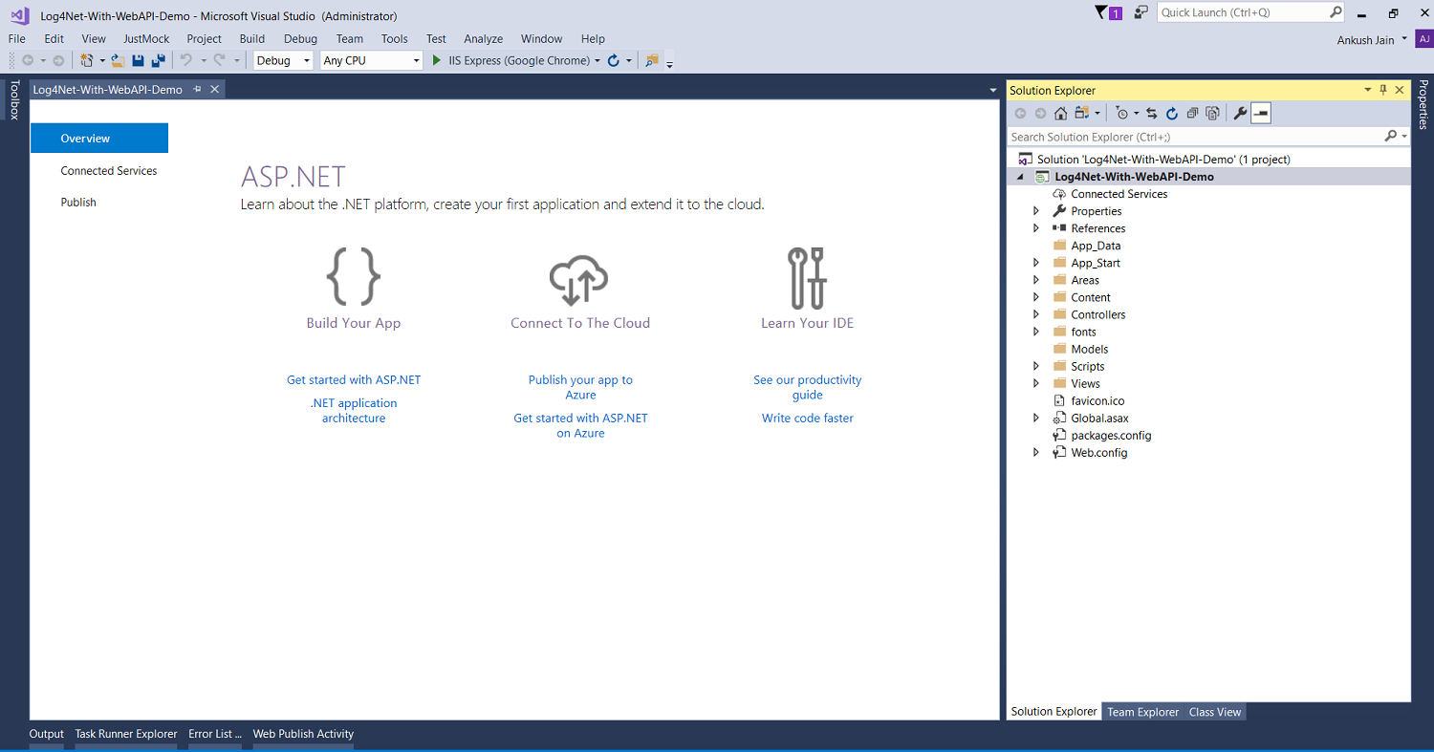Expand the Properties node
The image size is (1434, 752).
coord(1036,211)
